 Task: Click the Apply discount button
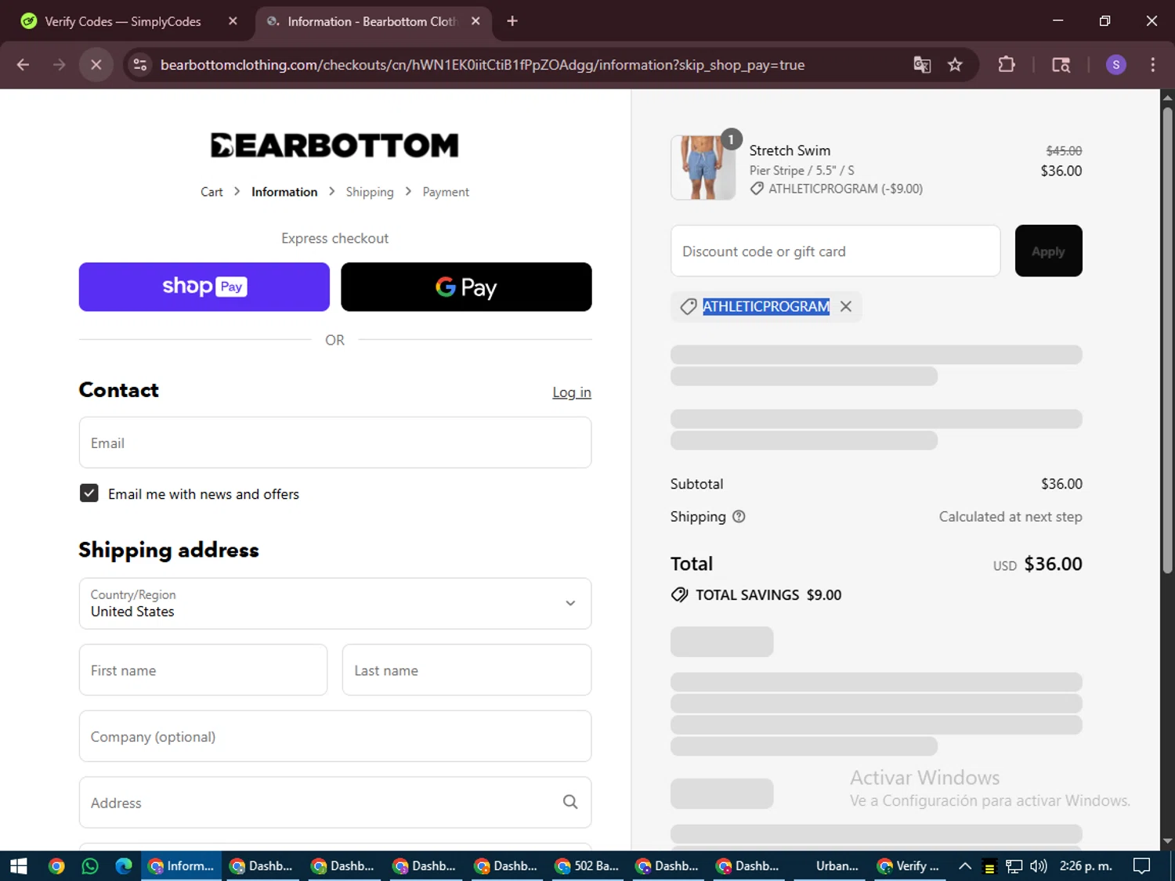pos(1048,251)
